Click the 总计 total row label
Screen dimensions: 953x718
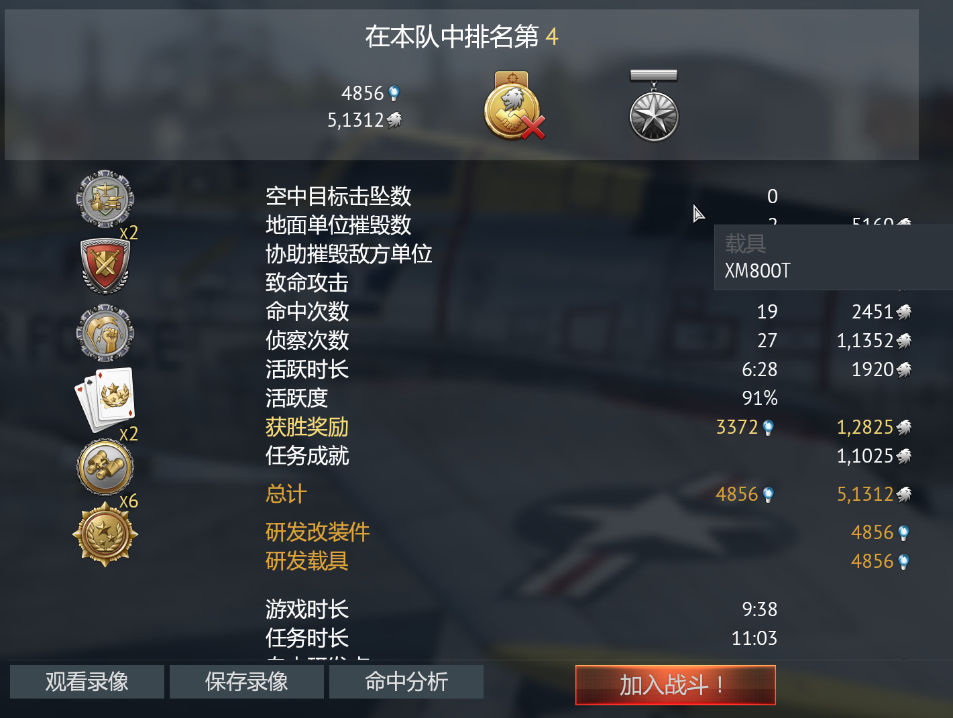[x=286, y=494]
